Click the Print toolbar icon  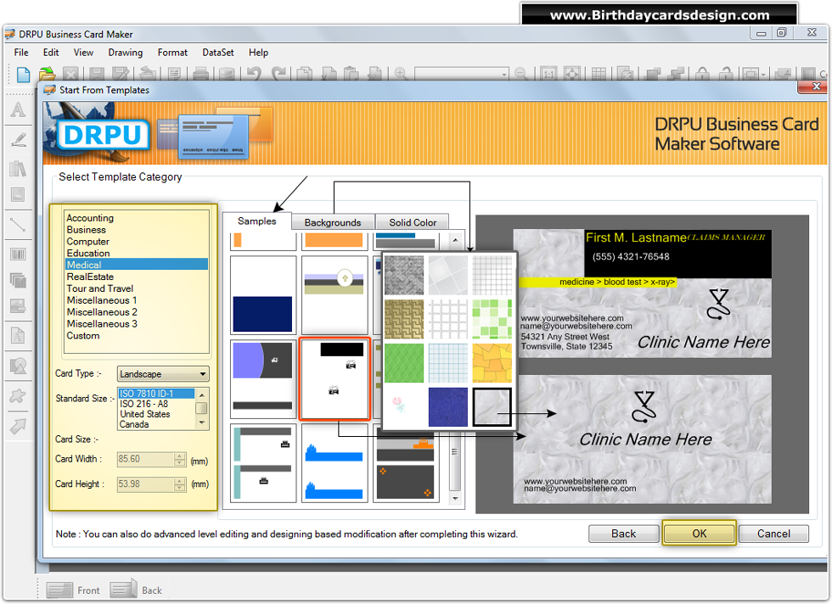pos(200,74)
